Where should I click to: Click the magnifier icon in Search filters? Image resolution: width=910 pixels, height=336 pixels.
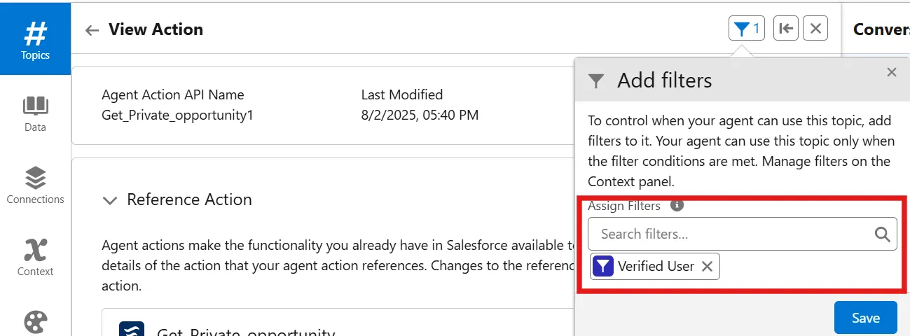pyautogui.click(x=883, y=234)
